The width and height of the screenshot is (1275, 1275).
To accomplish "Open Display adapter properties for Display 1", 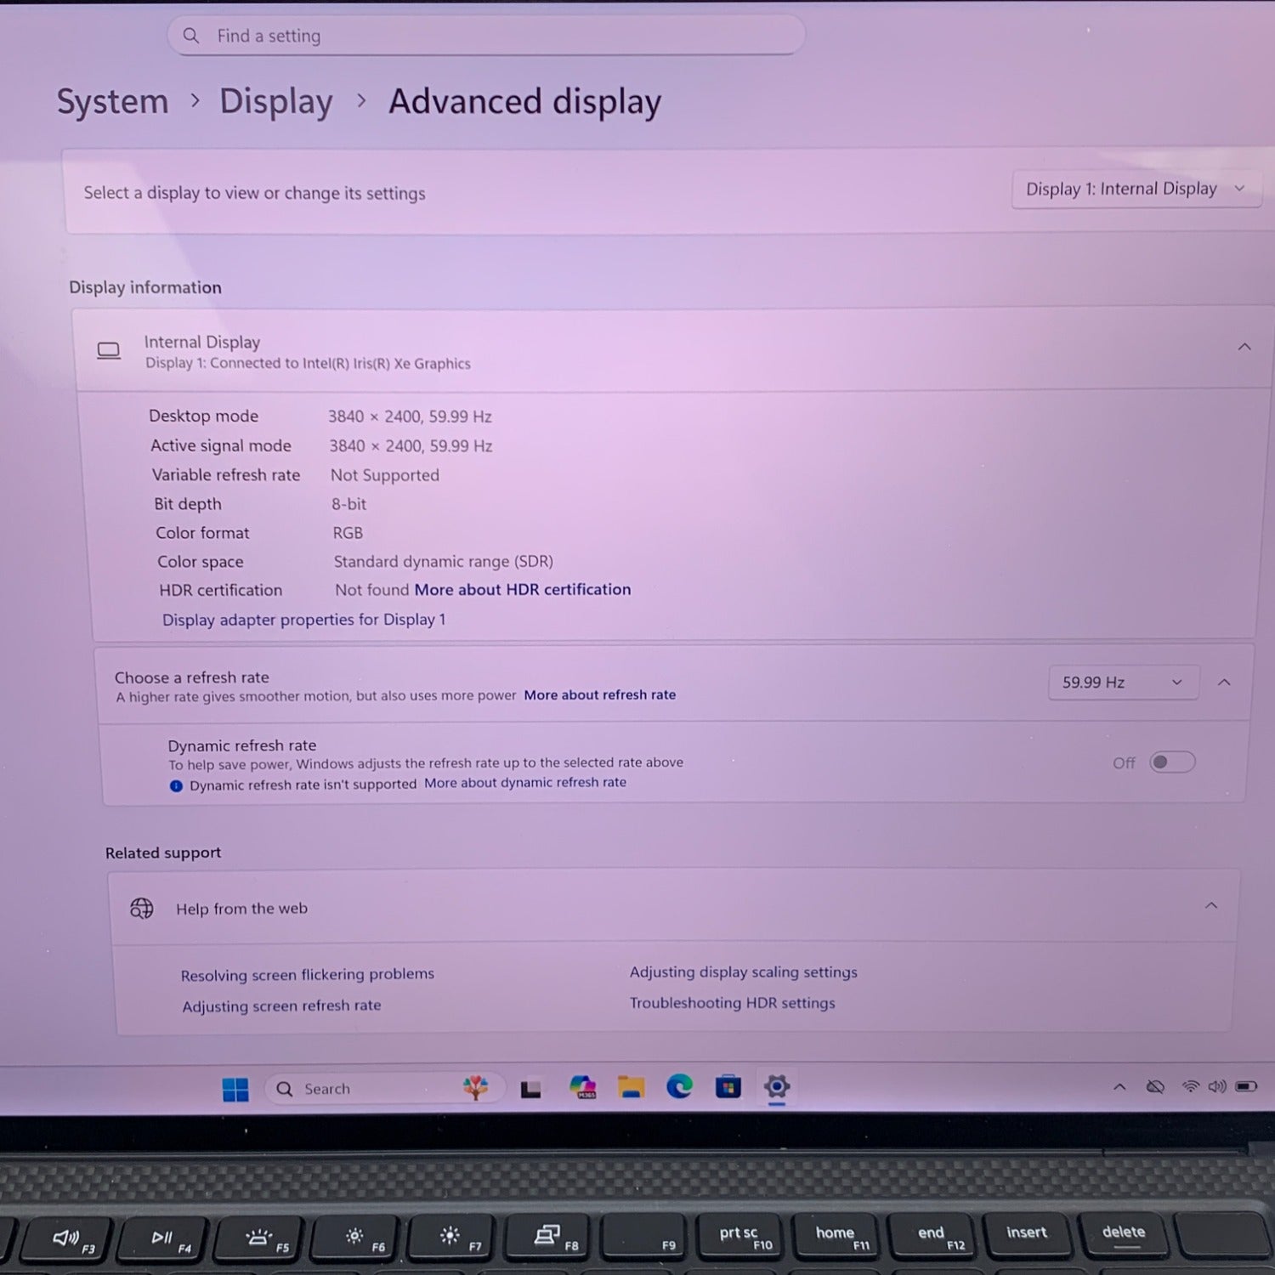I will pyautogui.click(x=303, y=620).
